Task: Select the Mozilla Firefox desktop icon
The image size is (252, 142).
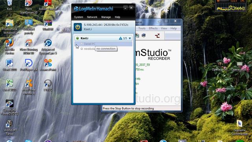Action: [x=9, y=47]
